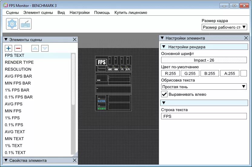Select MIN TEXT list item
The image size is (252, 167).
click(x=38, y=139)
